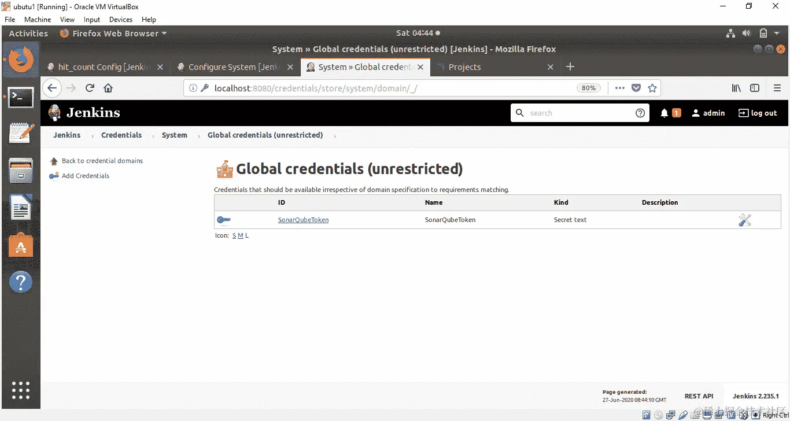Open the Firefox Library icon
This screenshot has width=790, height=421.
pos(736,87)
